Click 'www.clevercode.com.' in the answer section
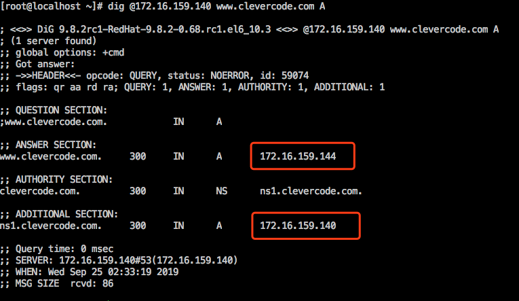 pos(51,156)
